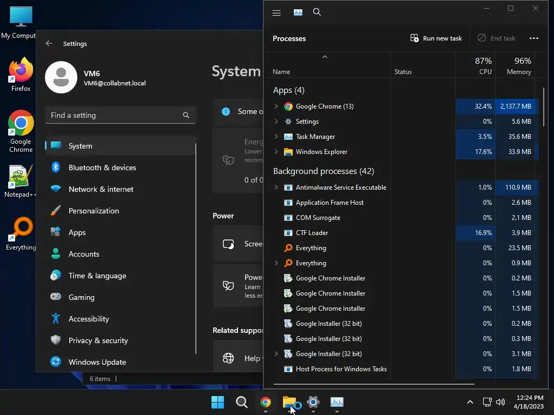Open Task Manager hamburger navigation menu
Screen dimensions: 554x415
(x=276, y=13)
